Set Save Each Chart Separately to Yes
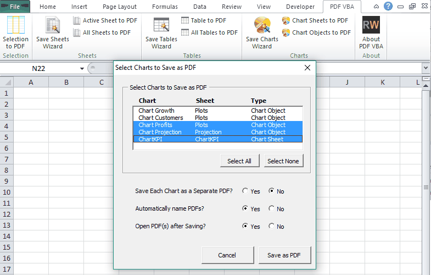The image size is (431, 275). [245, 191]
